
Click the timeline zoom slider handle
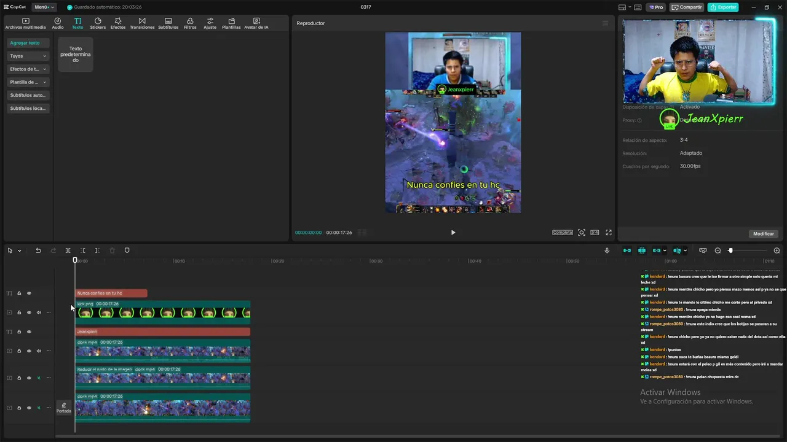tap(730, 250)
